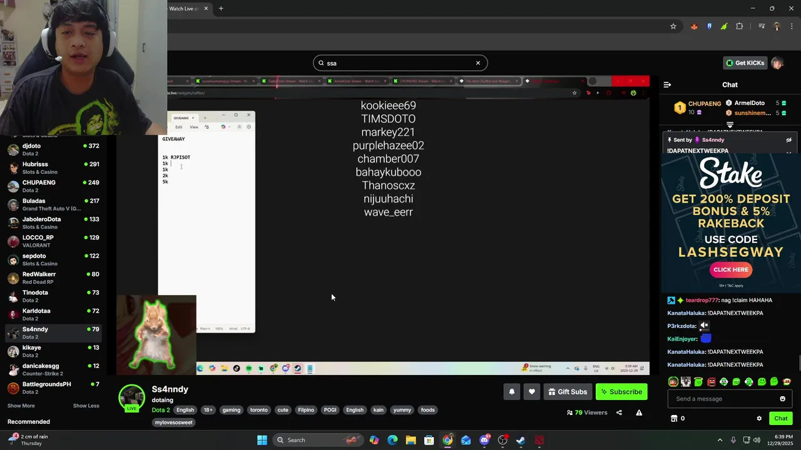
Task: Click the Windows taskbar Search box
Action: point(319,440)
